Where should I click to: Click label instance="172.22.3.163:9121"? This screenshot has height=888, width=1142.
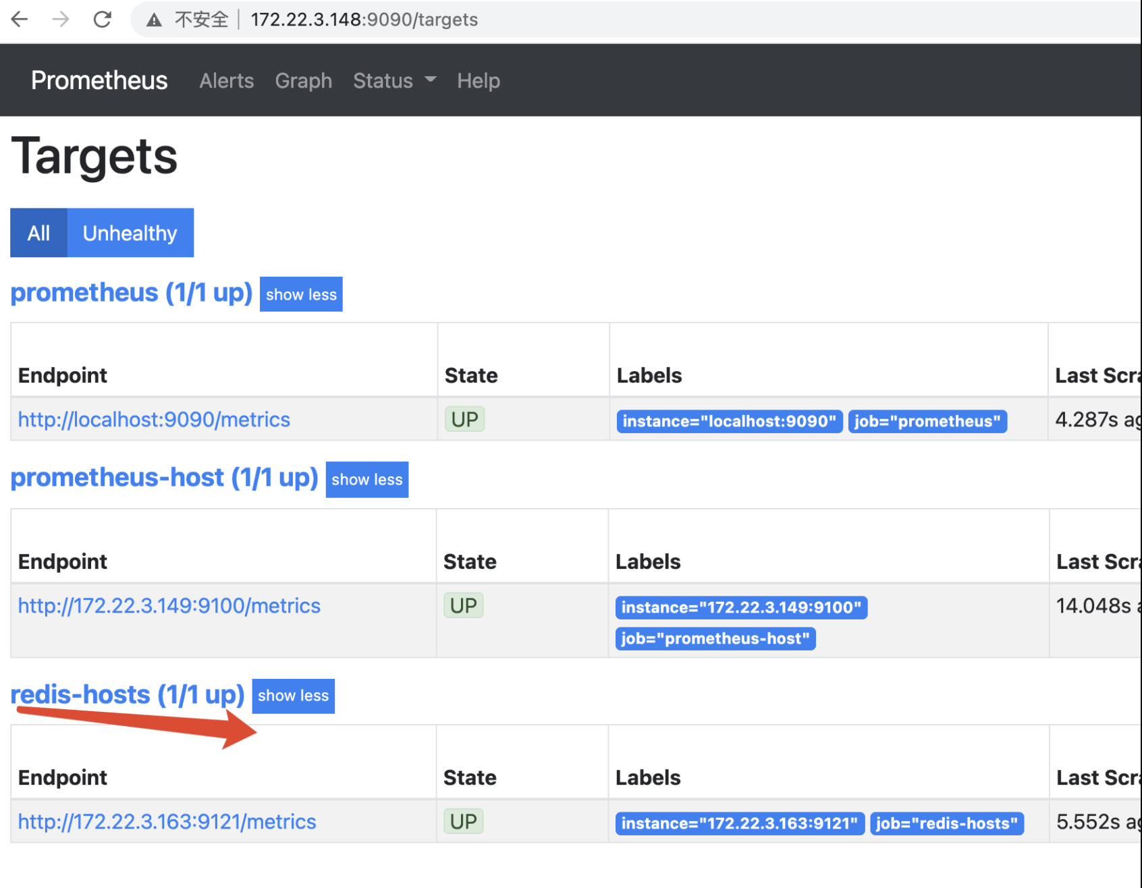click(x=740, y=823)
